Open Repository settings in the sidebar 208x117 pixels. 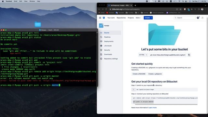(x=110, y=58)
